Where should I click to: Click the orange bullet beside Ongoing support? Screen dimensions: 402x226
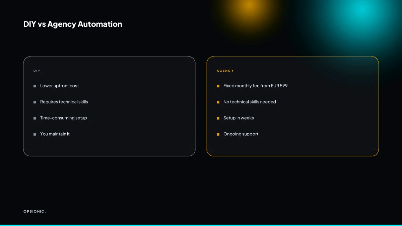pyautogui.click(x=218, y=135)
